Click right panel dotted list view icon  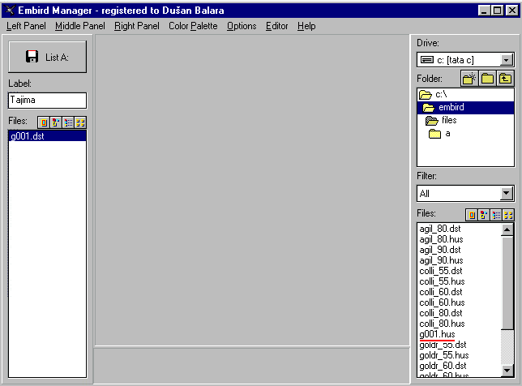coord(496,215)
